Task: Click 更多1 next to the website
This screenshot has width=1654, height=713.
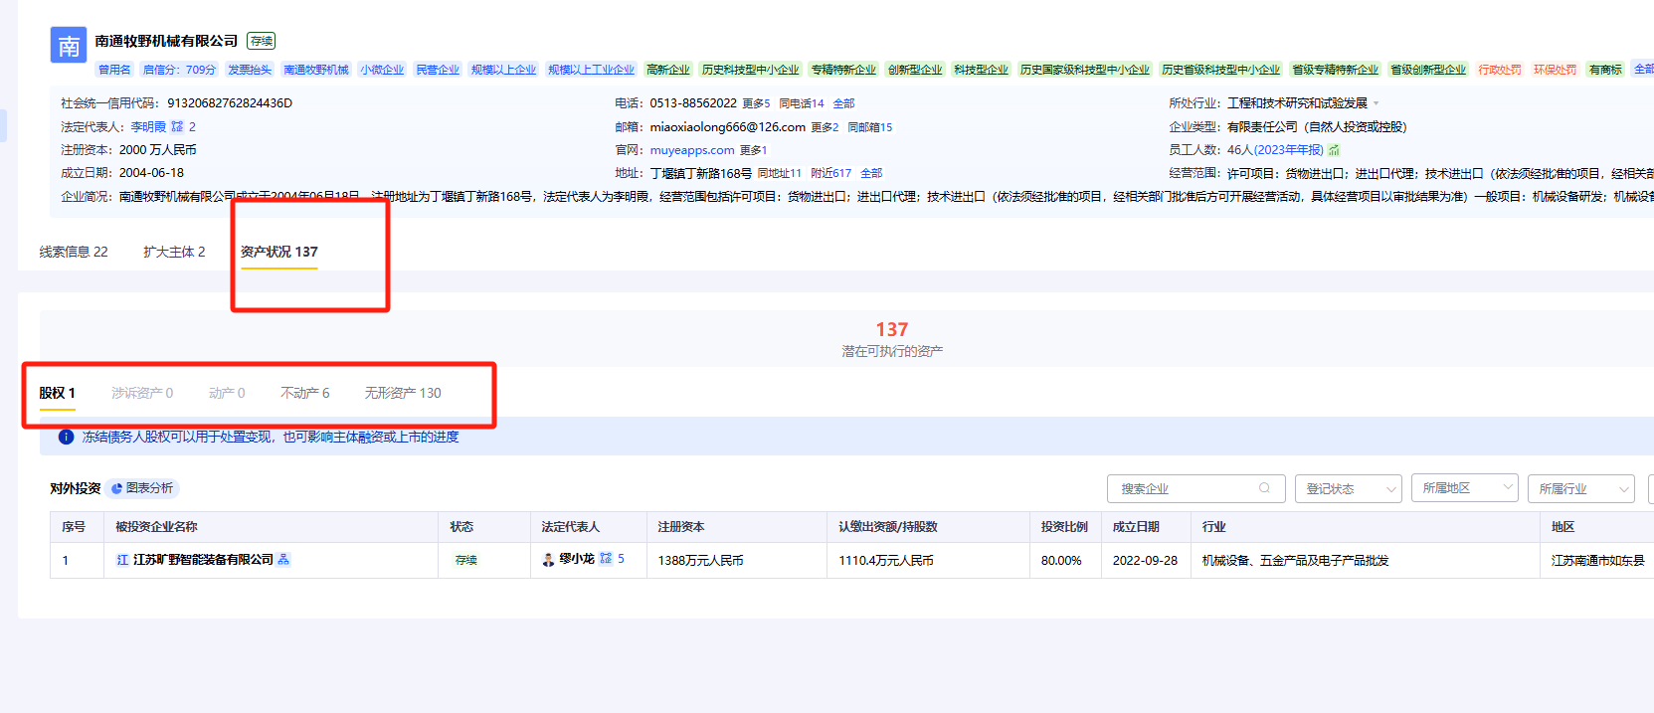Action: (754, 150)
